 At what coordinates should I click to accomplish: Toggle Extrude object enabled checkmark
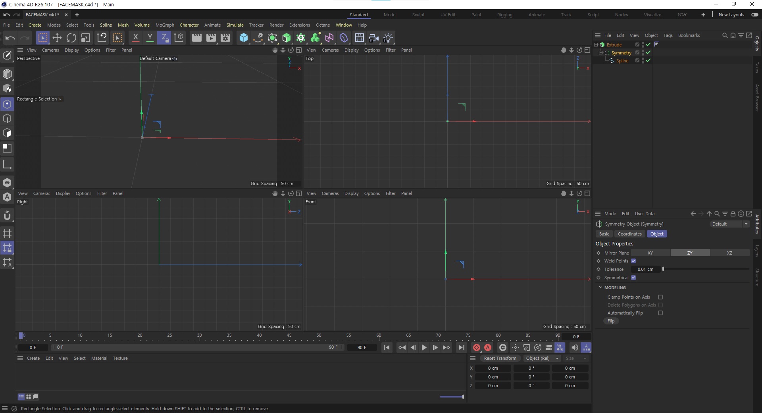click(648, 45)
